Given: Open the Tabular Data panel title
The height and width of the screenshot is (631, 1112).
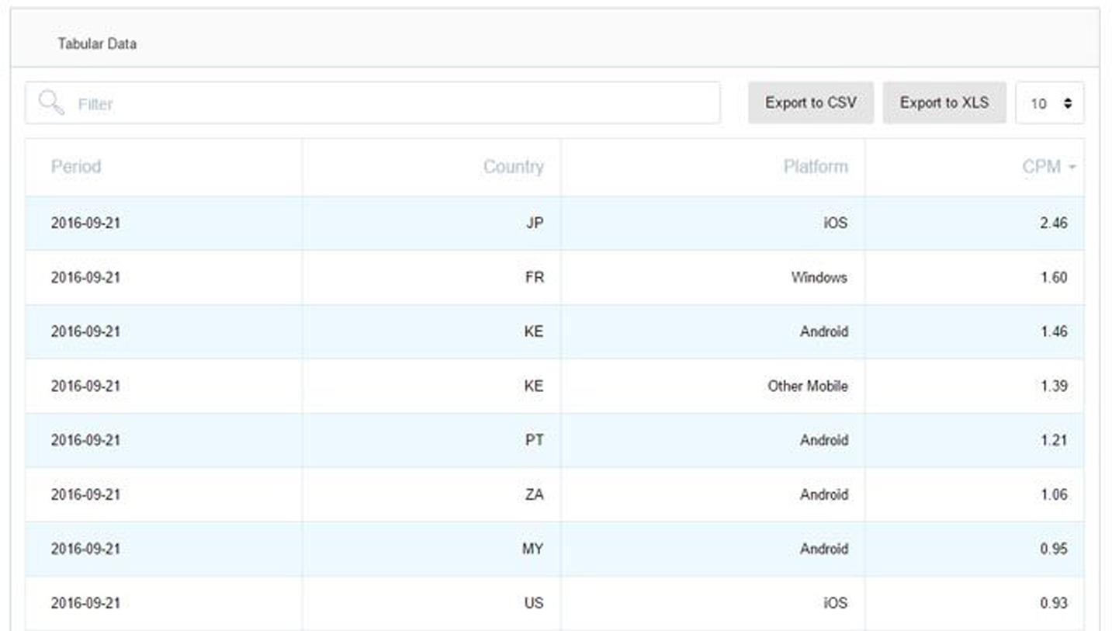Looking at the screenshot, I should tap(97, 43).
